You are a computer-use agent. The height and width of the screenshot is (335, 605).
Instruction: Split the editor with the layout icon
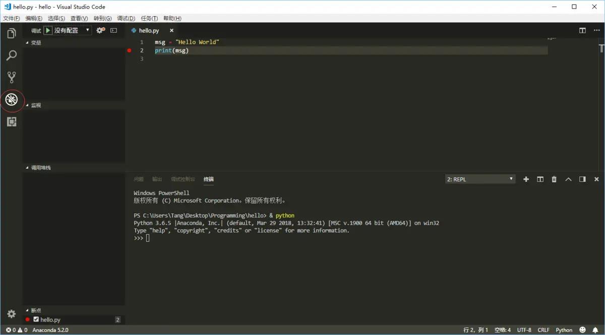click(582, 30)
